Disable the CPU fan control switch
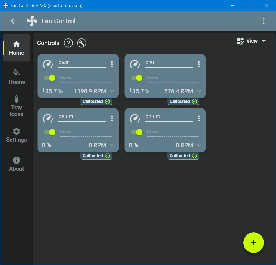This screenshot has width=276, height=265. point(137,78)
